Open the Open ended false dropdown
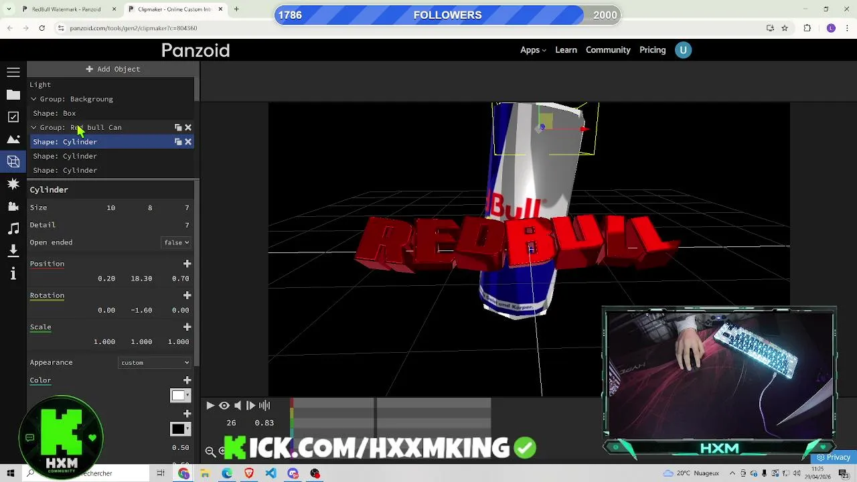Viewport: 857px width, 482px height. [x=177, y=242]
